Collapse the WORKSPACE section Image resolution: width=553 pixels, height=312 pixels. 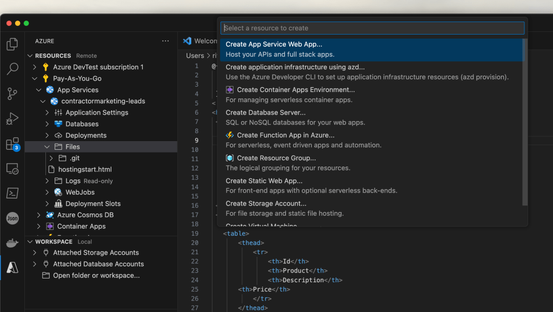pos(30,242)
